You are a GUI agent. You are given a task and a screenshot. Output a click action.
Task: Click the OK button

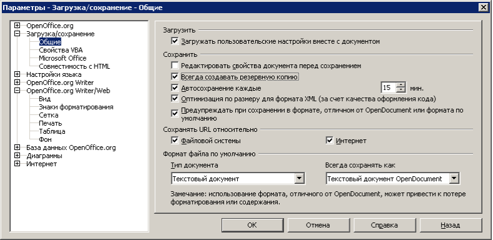tap(252, 225)
